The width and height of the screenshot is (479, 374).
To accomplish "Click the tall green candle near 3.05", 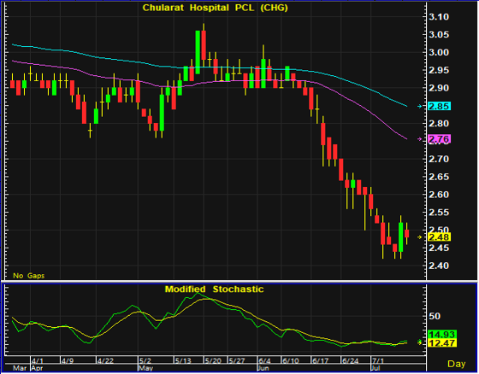I will click(198, 52).
